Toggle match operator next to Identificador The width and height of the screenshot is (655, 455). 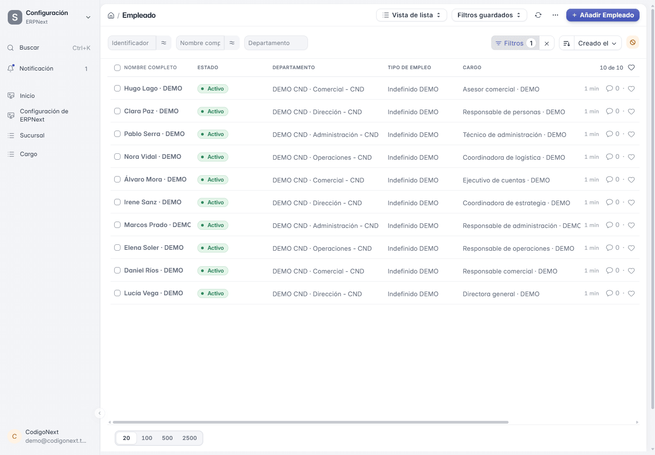coord(164,43)
